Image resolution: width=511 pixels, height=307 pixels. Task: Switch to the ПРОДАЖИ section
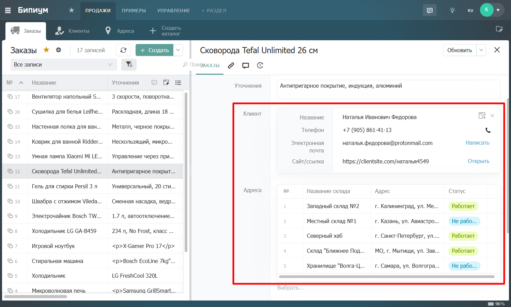[98, 11]
